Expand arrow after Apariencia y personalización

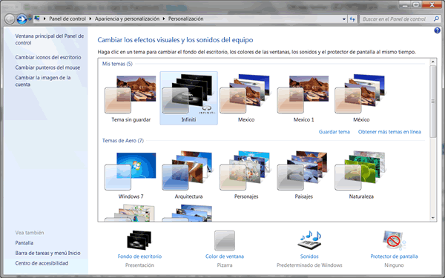pos(164,19)
